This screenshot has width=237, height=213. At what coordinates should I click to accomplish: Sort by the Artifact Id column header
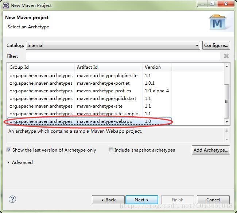(x=108, y=67)
